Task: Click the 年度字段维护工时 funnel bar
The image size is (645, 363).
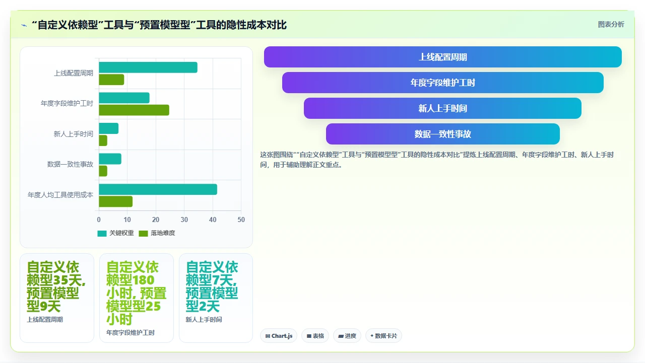Action: point(442,83)
